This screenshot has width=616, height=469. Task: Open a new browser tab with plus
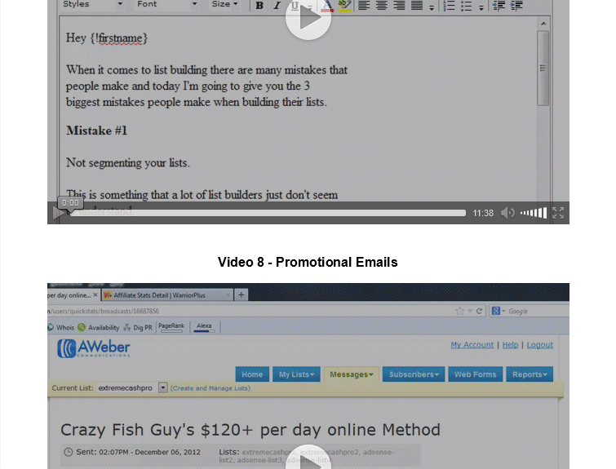[242, 294]
